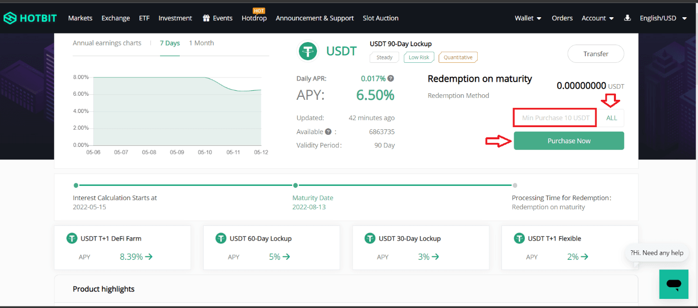Click the download app icon

tap(627, 18)
